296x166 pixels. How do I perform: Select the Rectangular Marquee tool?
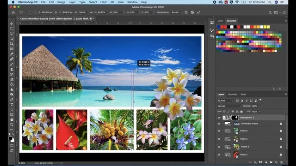pos(12,29)
